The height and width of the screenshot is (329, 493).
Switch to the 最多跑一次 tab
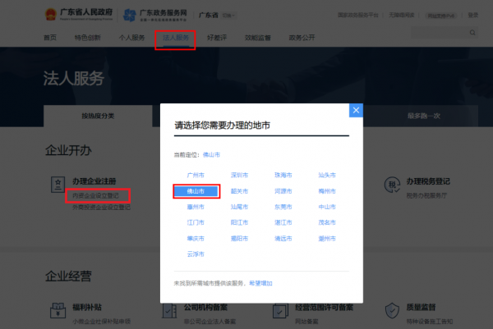coord(423,116)
